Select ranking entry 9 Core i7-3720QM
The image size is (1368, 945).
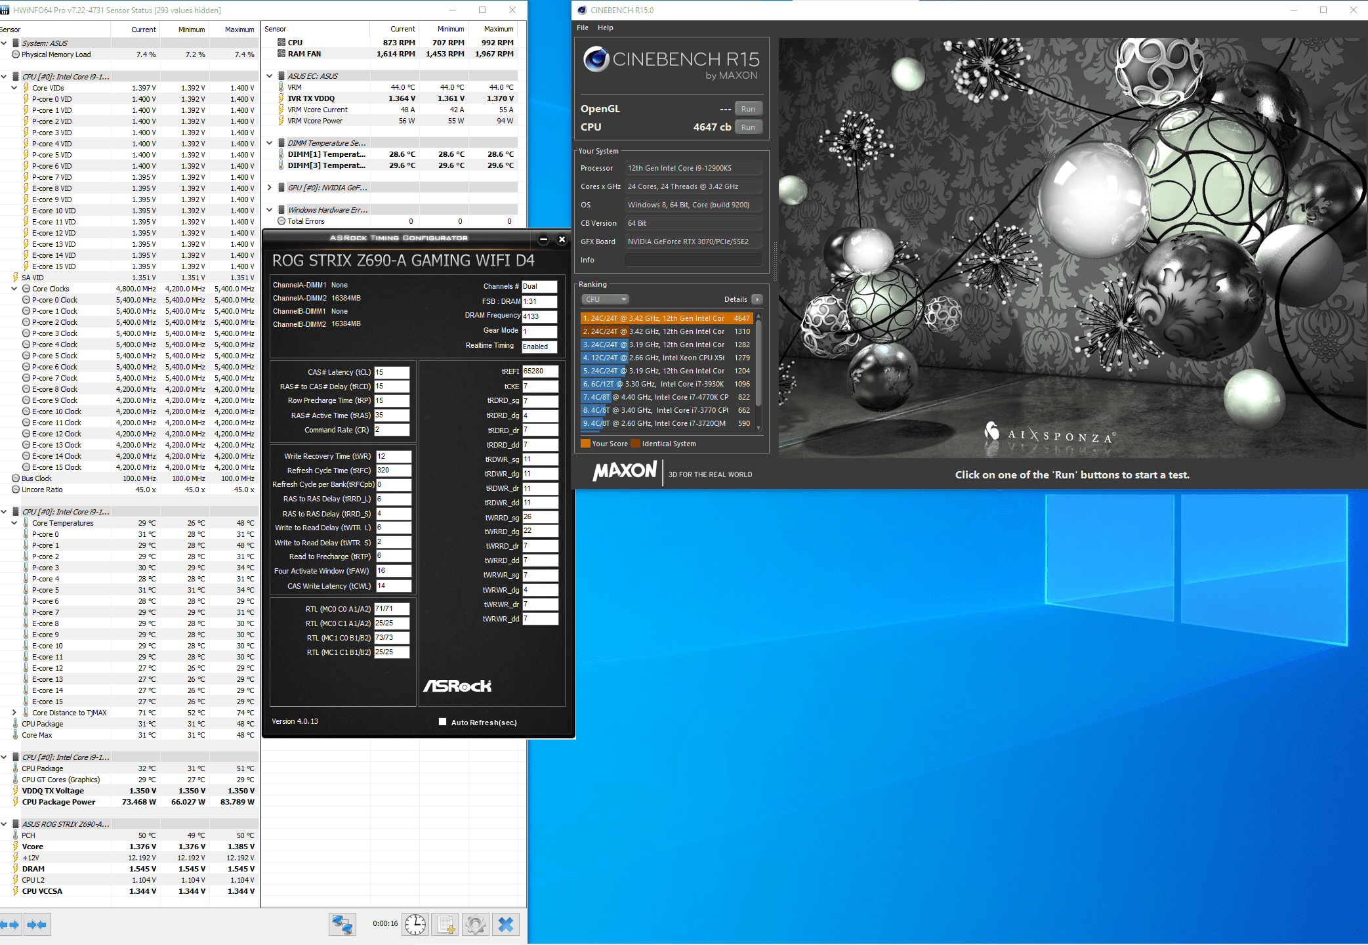667,423
